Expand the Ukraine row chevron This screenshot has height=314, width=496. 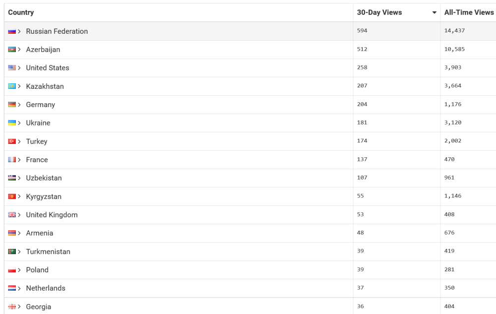[20, 123]
